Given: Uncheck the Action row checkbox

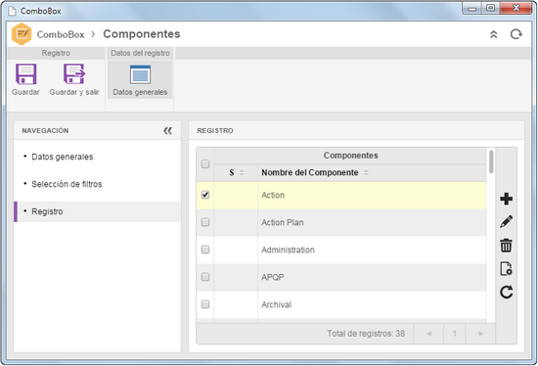Looking at the screenshot, I should [x=205, y=195].
